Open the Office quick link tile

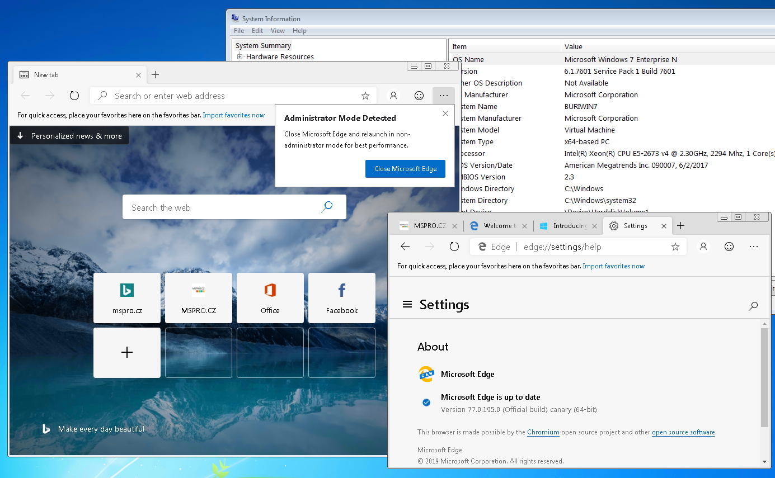point(270,298)
